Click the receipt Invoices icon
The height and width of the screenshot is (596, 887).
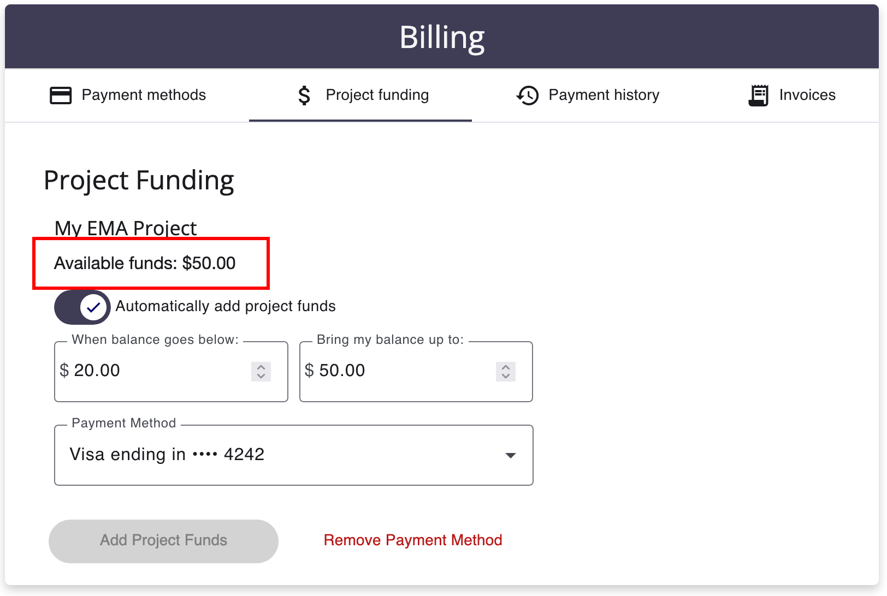coord(758,96)
